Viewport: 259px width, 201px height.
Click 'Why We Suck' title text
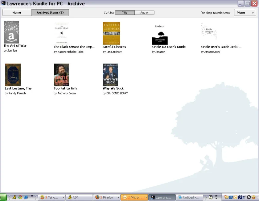tap(113, 88)
